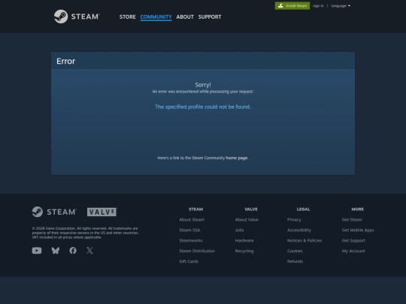406x304 pixels.
Task: Open Get Support footer link
Action: point(353,240)
